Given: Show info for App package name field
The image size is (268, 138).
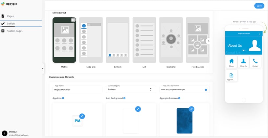Looking at the screenshot, I should pyautogui.click(x=206, y=90).
